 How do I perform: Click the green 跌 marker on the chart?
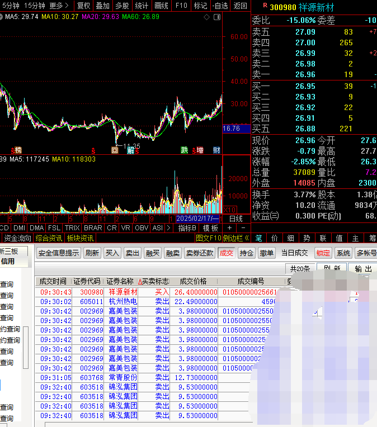pos(185,150)
